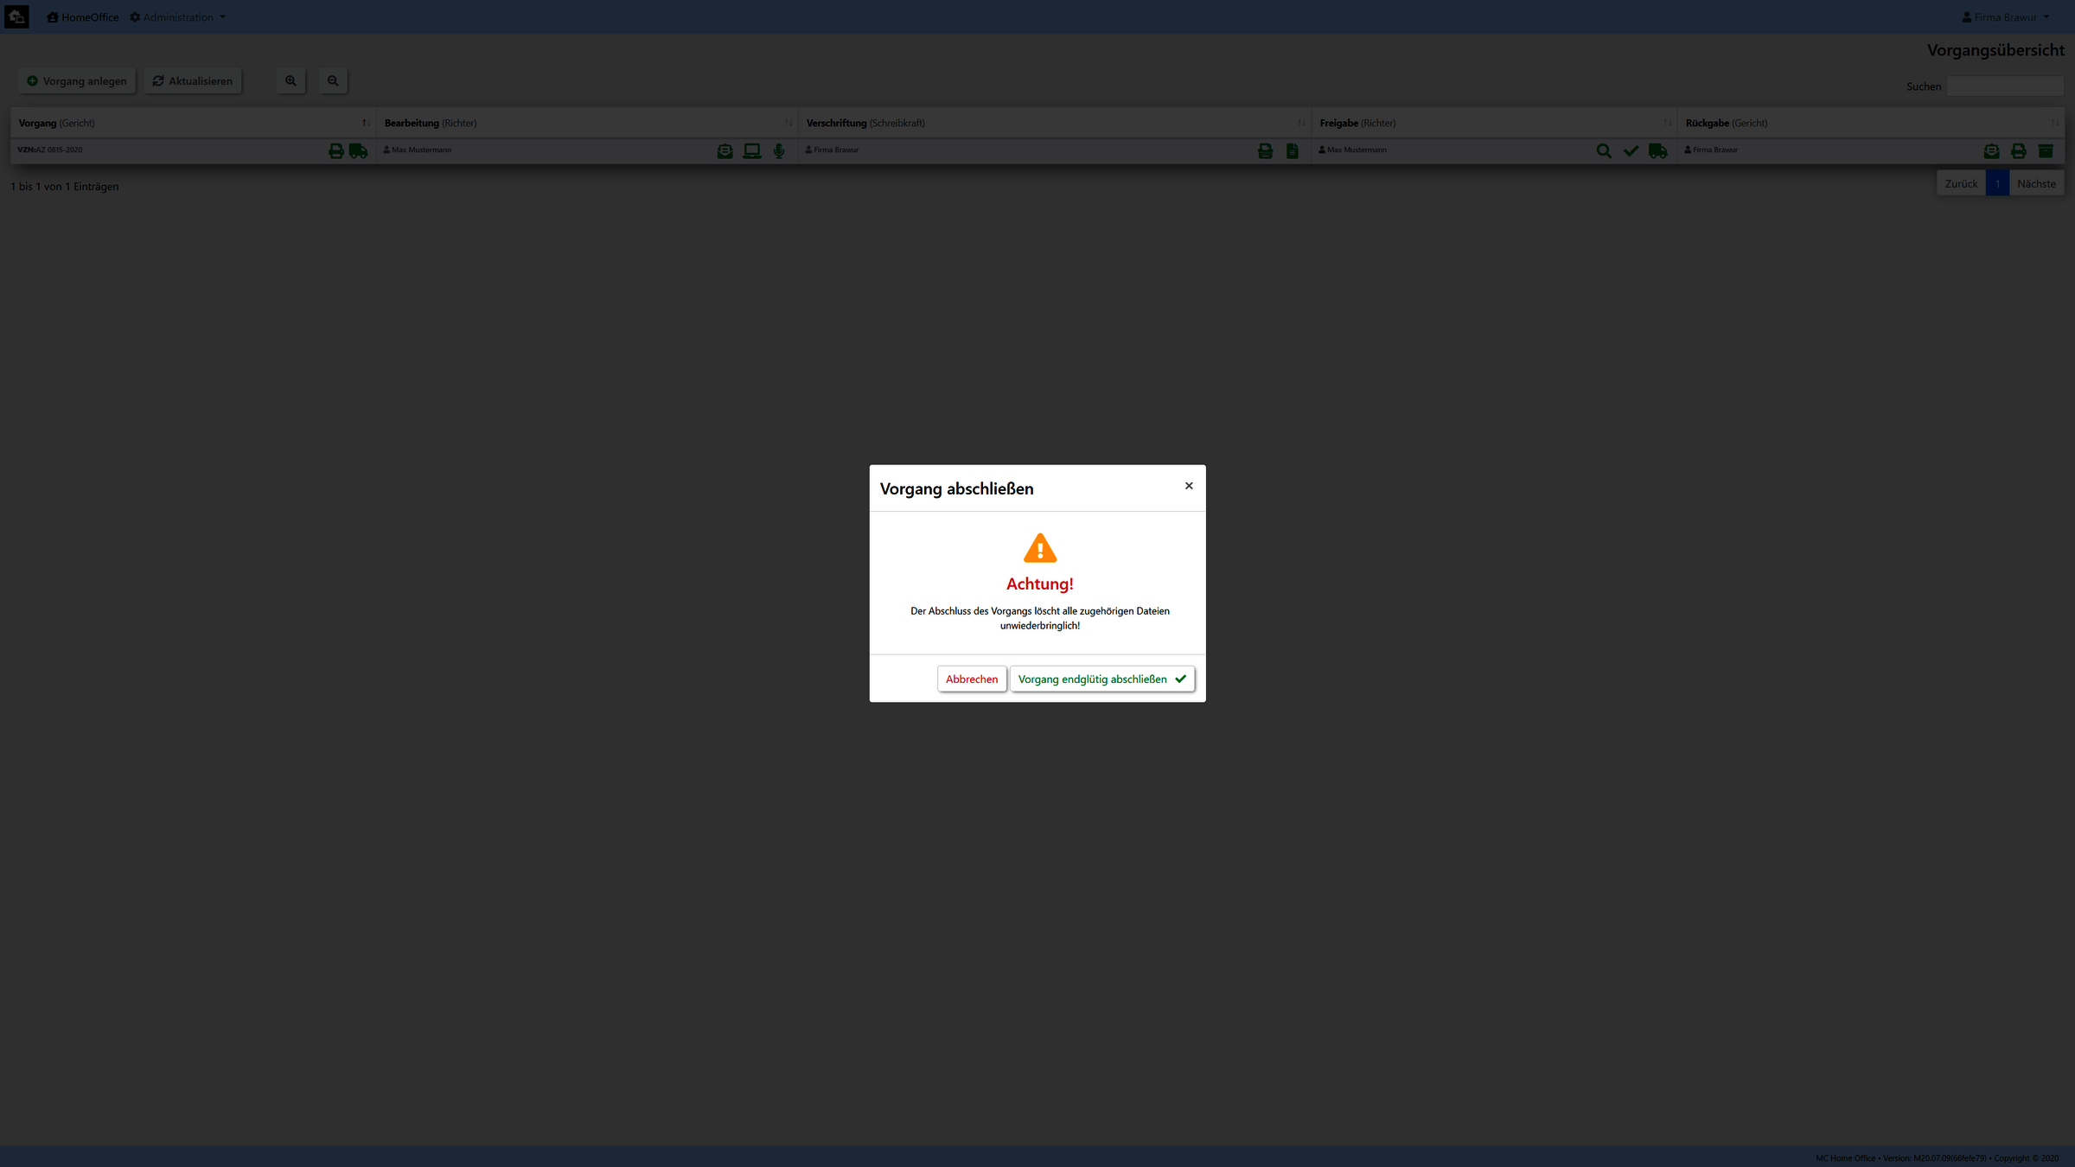The width and height of the screenshot is (2075, 1167).
Task: Click the printer icon in Vorgang column
Action: [335, 151]
